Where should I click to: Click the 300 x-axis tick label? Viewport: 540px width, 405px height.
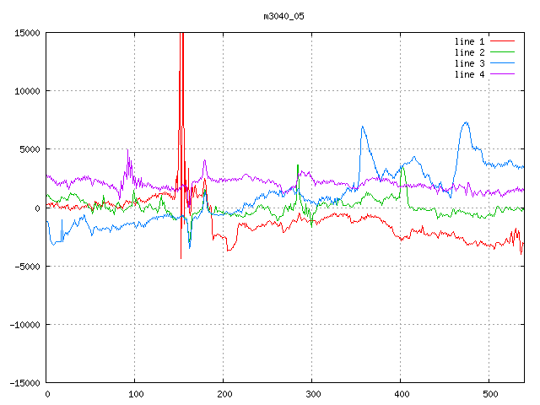(312, 394)
